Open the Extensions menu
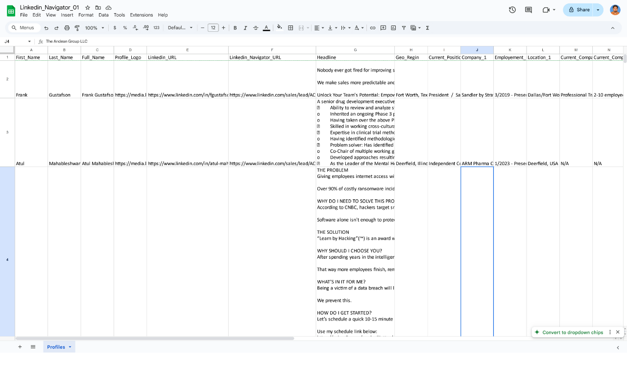This screenshot has width=627, height=392. click(x=142, y=15)
